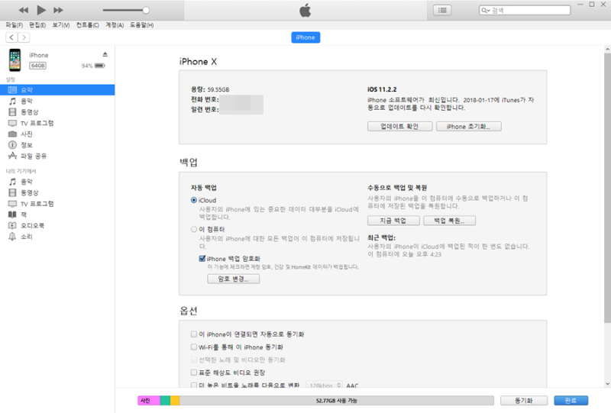The height and width of the screenshot is (413, 611).
Task: Click the fast-forward playback button
Action: pyautogui.click(x=59, y=10)
